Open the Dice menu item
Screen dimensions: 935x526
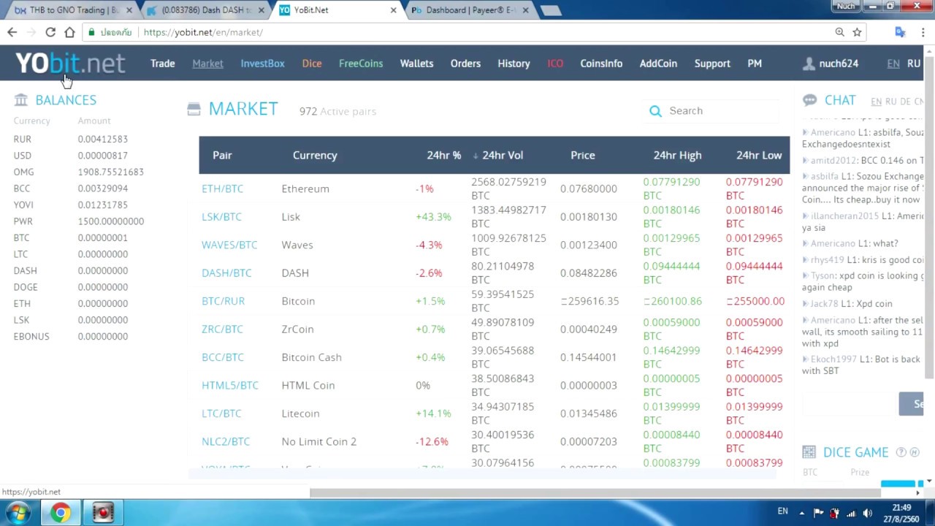click(312, 64)
